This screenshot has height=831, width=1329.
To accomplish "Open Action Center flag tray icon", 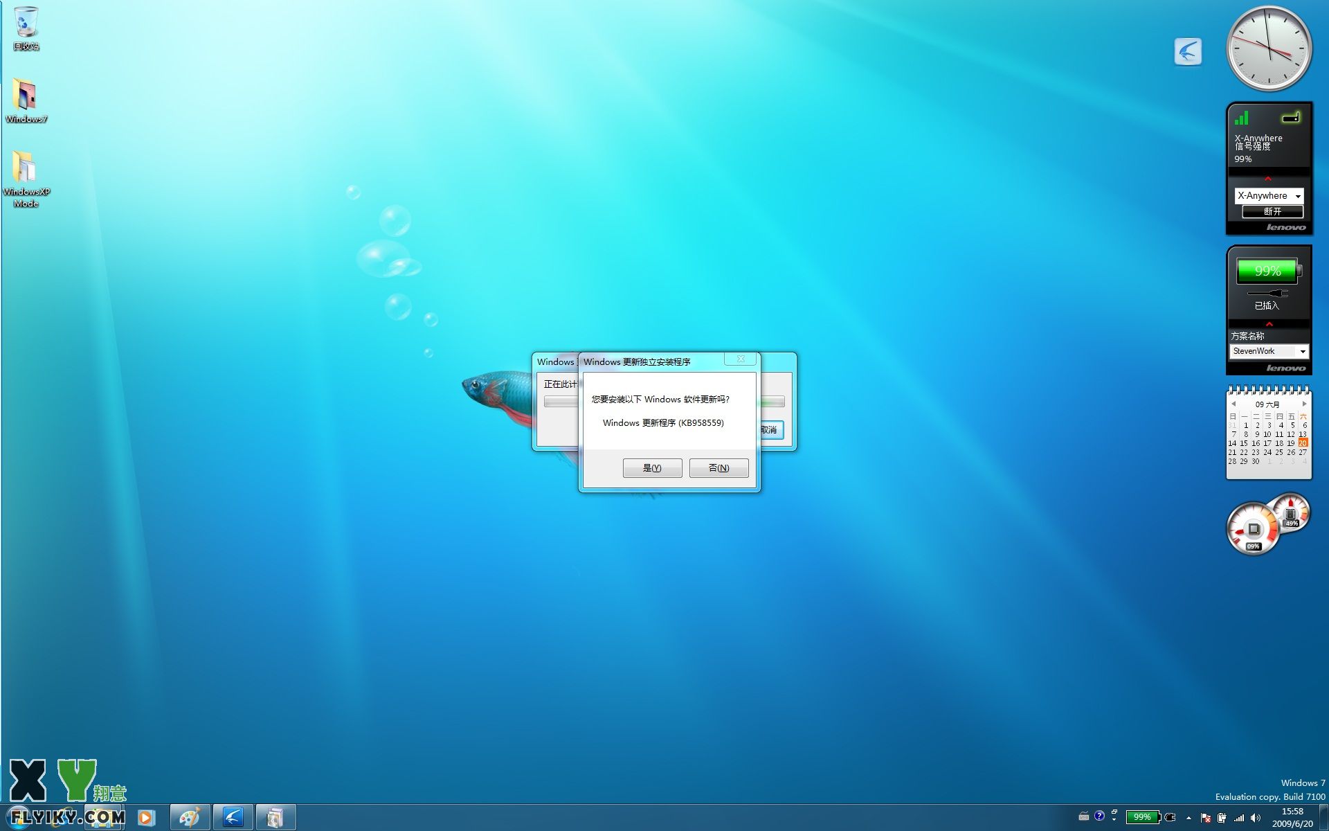I will click(1206, 818).
